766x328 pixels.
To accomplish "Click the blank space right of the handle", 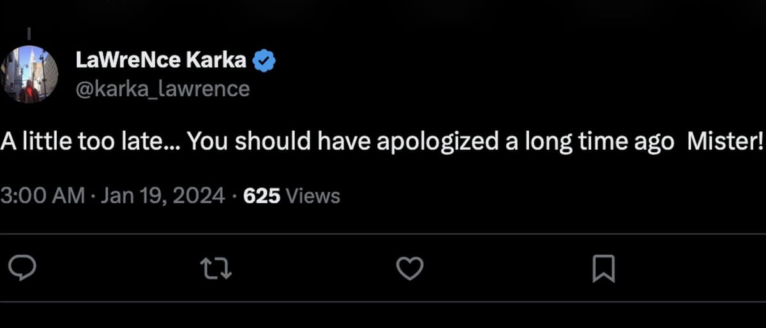I will [447, 88].
